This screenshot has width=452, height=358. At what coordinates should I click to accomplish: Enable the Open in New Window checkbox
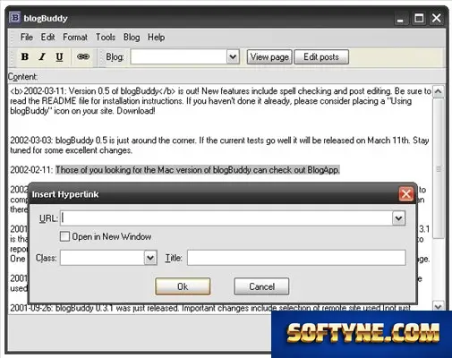(x=64, y=236)
